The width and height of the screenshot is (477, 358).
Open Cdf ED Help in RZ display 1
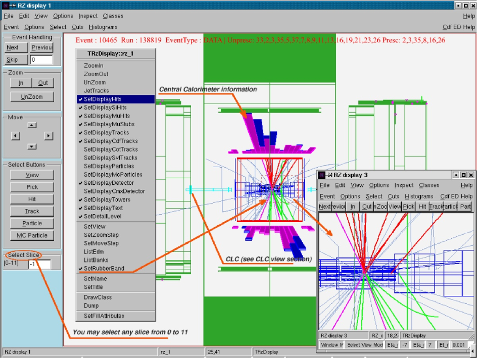click(458, 27)
